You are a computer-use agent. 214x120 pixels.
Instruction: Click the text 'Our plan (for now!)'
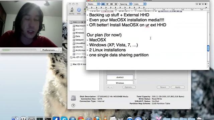pyautogui.click(x=104, y=35)
